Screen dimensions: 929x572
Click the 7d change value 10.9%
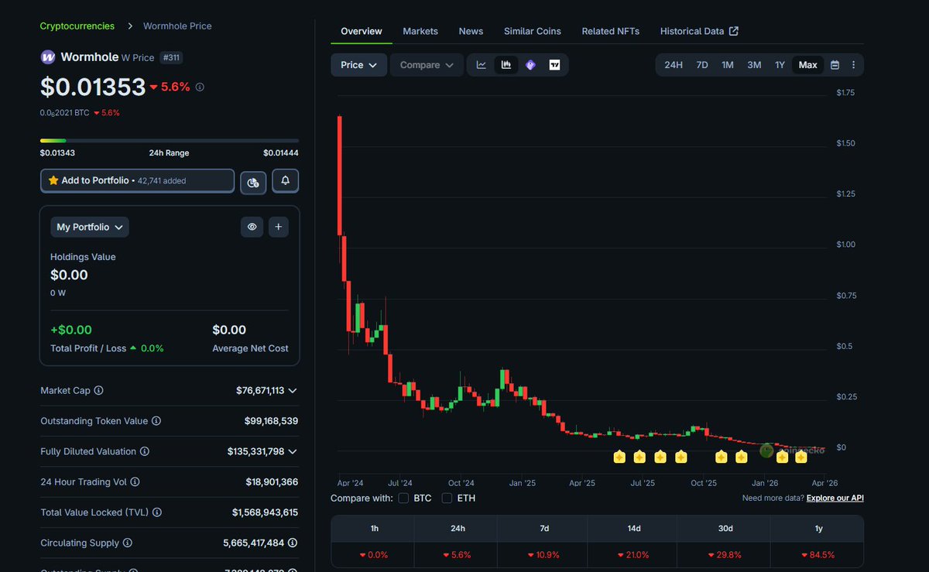coord(544,555)
